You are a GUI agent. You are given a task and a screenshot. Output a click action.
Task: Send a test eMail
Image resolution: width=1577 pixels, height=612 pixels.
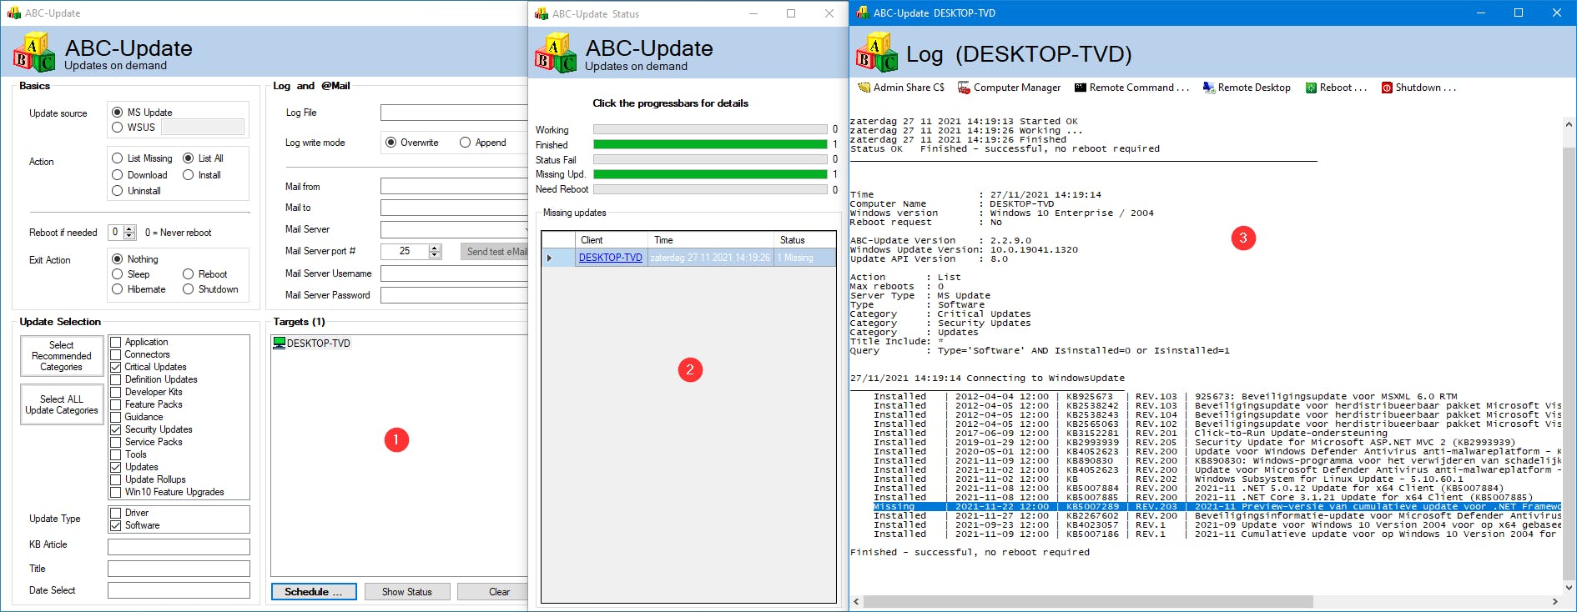pyautogui.click(x=496, y=252)
